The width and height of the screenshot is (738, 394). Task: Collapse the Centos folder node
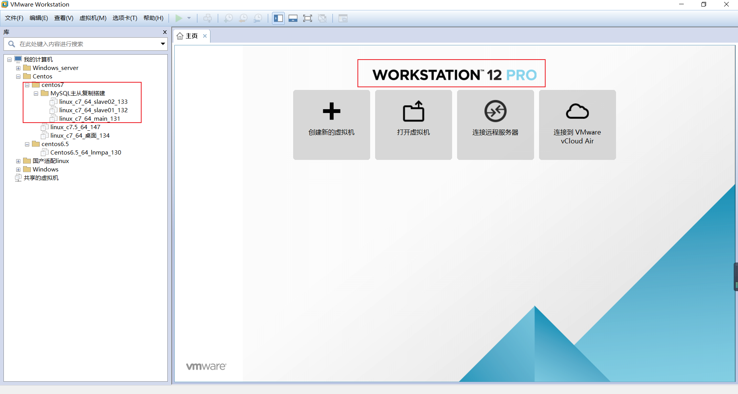pos(18,76)
